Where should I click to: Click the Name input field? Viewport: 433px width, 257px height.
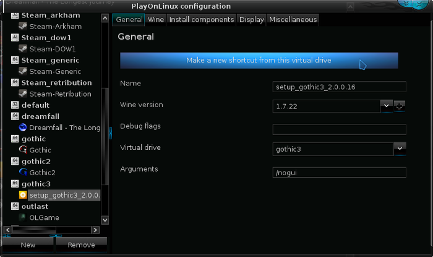tap(340, 87)
